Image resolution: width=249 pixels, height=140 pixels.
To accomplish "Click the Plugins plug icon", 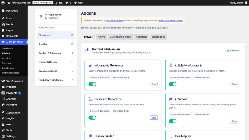I will coord(3,119).
